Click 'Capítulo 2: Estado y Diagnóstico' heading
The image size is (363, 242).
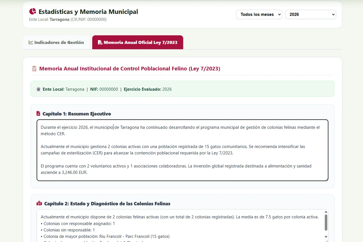(107, 204)
